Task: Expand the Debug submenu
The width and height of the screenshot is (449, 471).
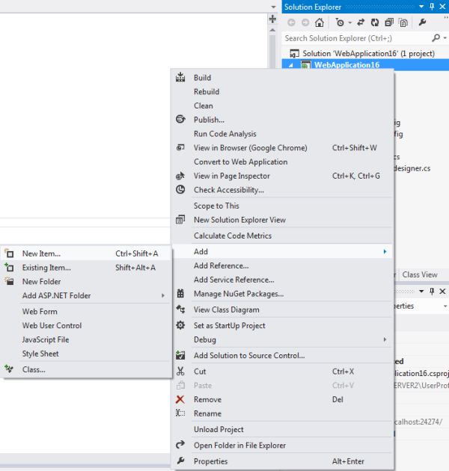Action: click(283, 339)
